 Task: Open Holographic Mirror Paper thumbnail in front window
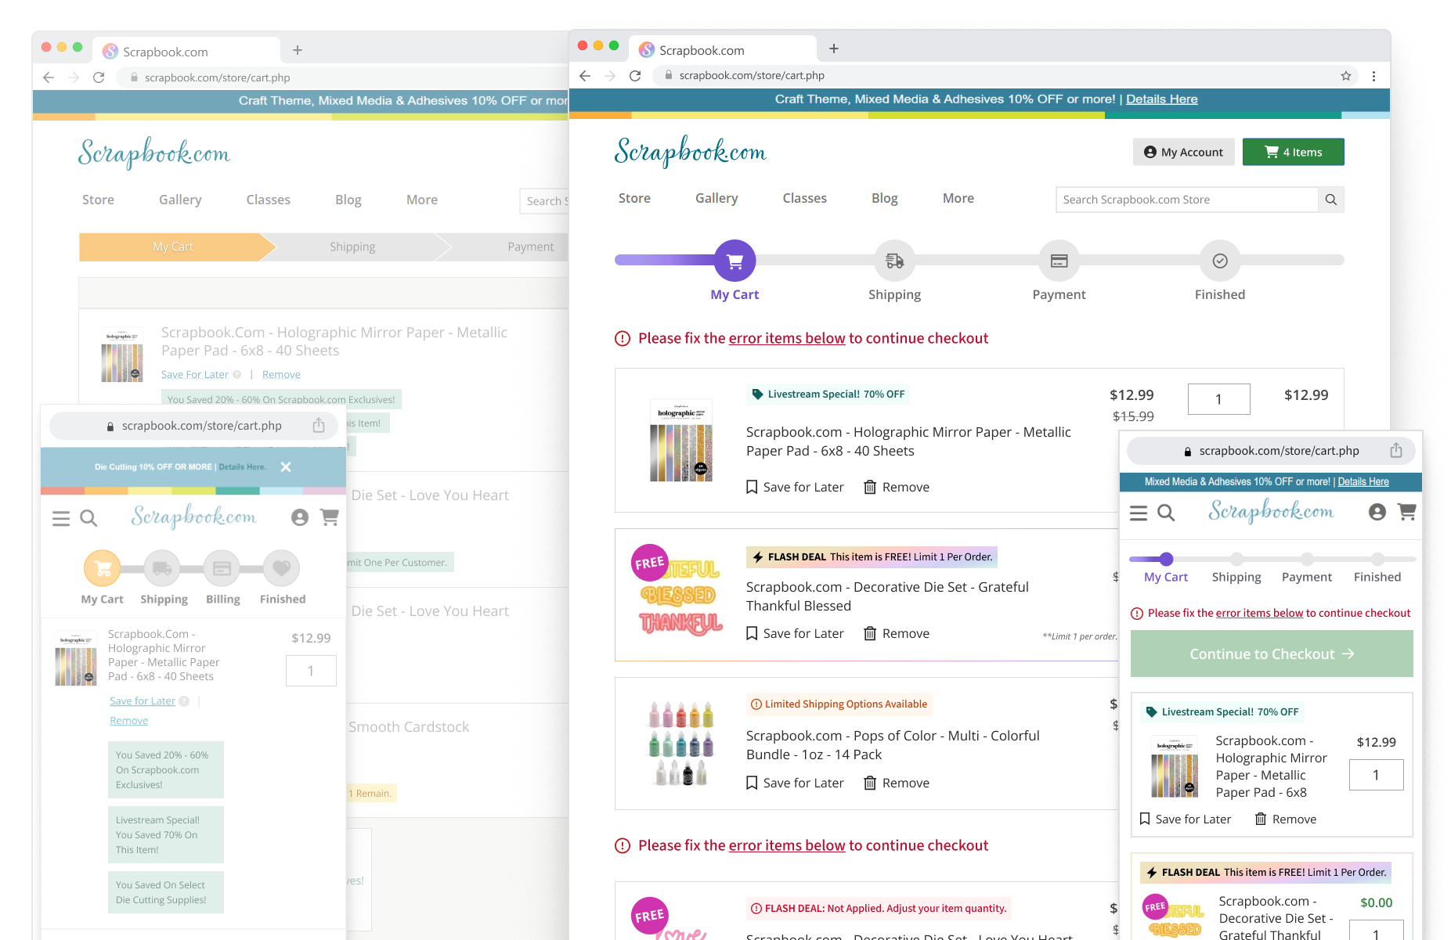[681, 441]
